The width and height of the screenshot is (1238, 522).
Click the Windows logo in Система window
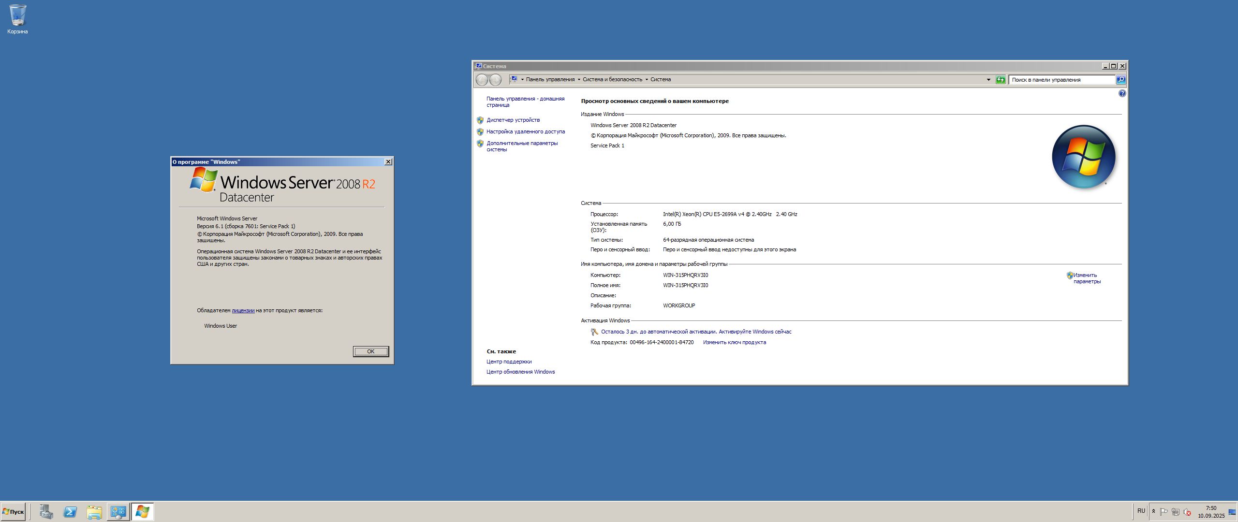(1083, 157)
